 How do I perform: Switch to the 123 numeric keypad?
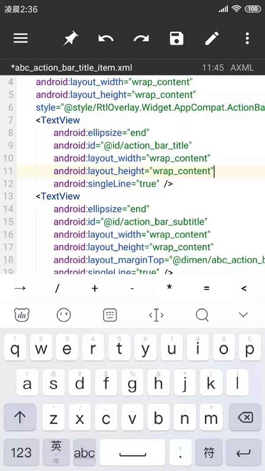click(x=21, y=452)
